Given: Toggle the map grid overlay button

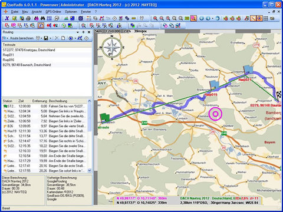Looking at the screenshot, I should click(266, 18).
